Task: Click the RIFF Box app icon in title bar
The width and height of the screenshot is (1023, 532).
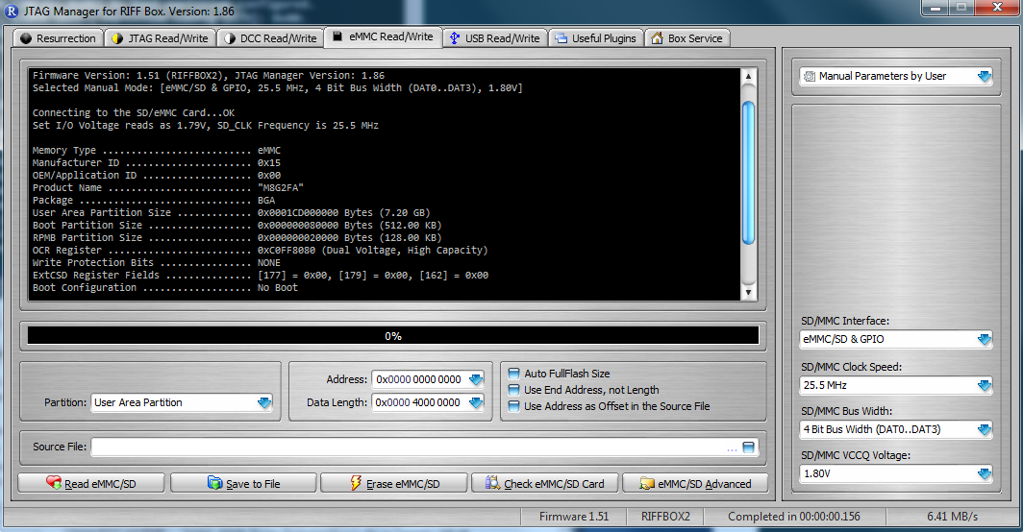Action: click(12, 12)
